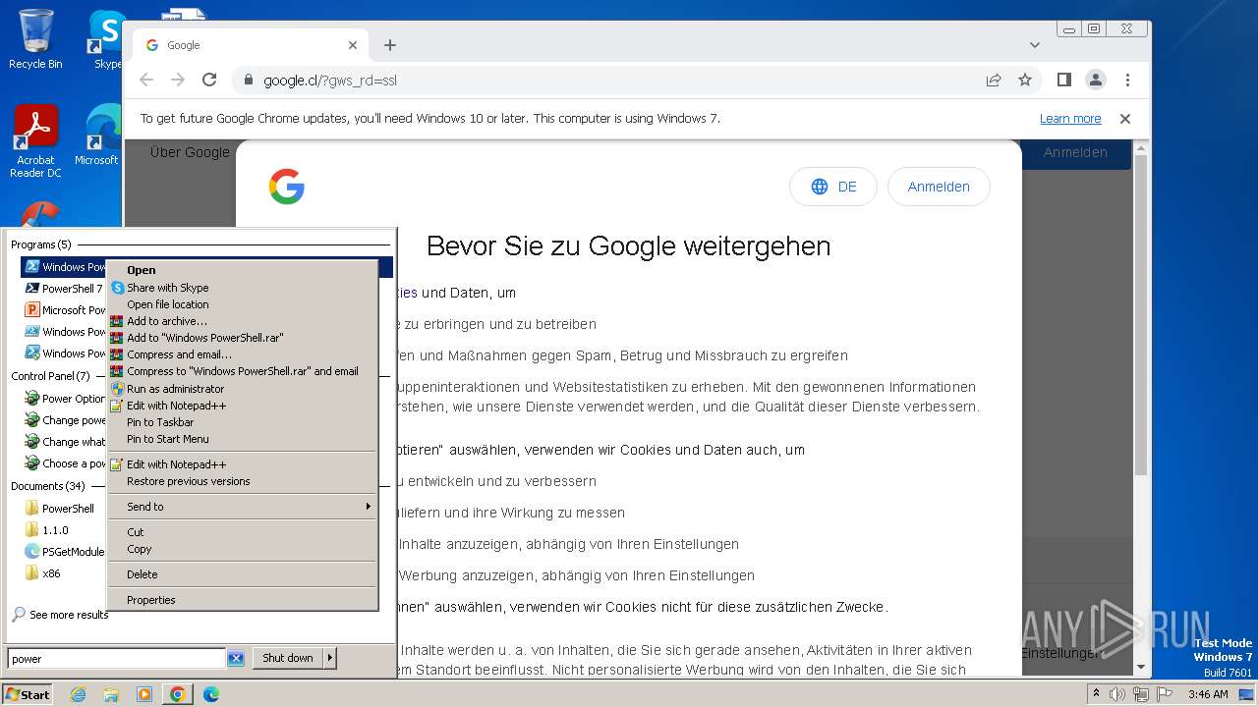Open Recycle Bin desktop icon
The width and height of the screenshot is (1258, 707).
coord(35,39)
